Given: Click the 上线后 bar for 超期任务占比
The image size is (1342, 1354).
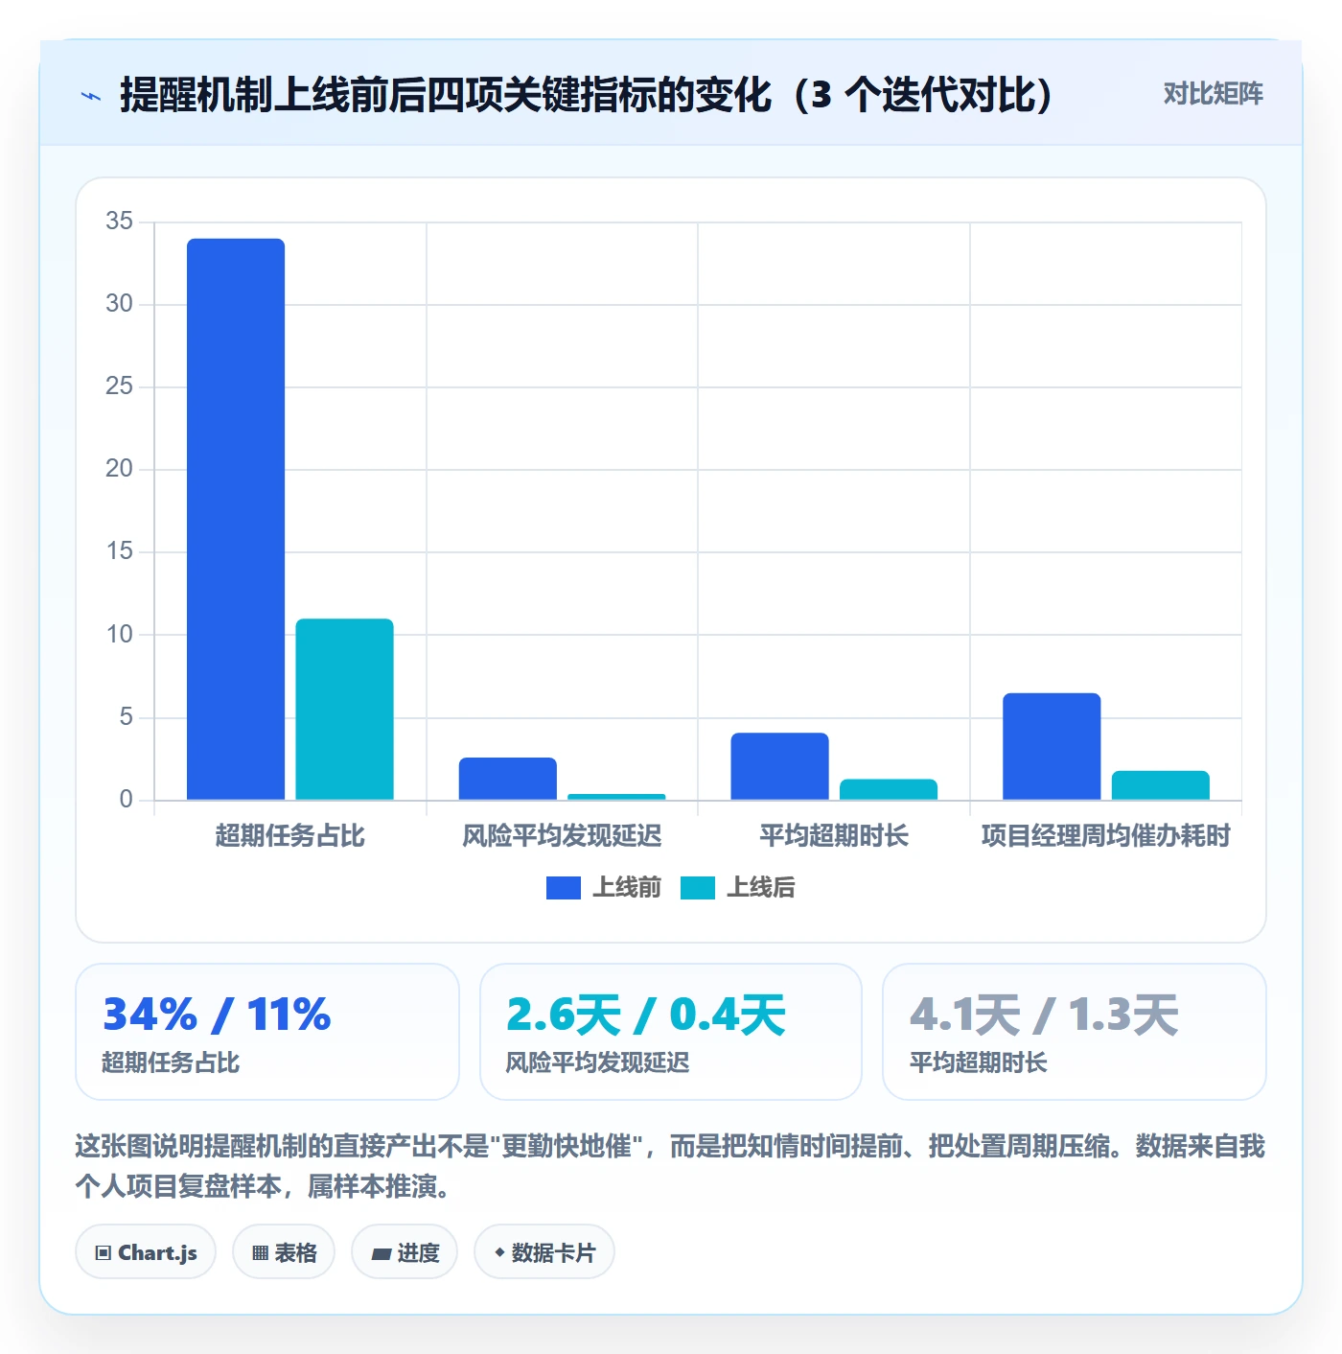Looking at the screenshot, I should click(344, 710).
